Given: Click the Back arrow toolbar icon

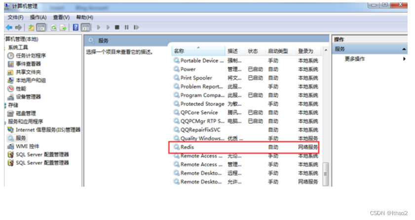Looking at the screenshot, I should click(x=9, y=28).
